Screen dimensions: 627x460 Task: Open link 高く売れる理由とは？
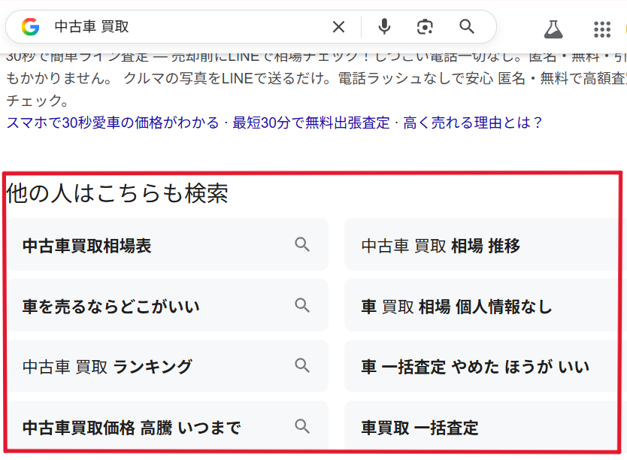click(473, 123)
